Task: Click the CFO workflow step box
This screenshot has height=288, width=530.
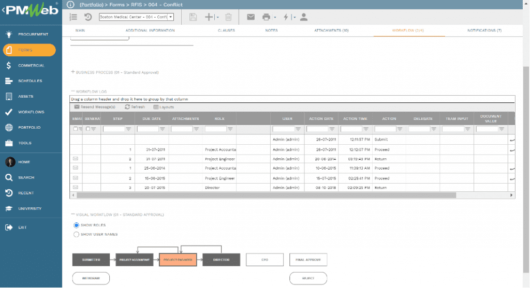Action: point(264,260)
